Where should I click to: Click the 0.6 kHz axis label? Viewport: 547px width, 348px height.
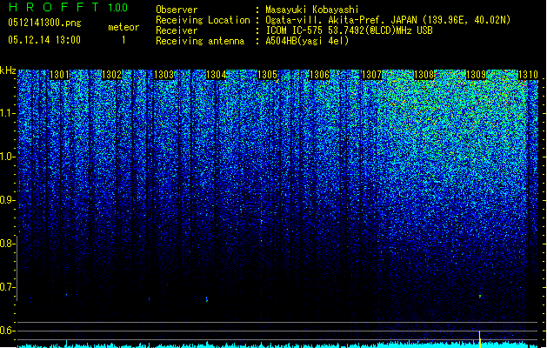point(8,331)
